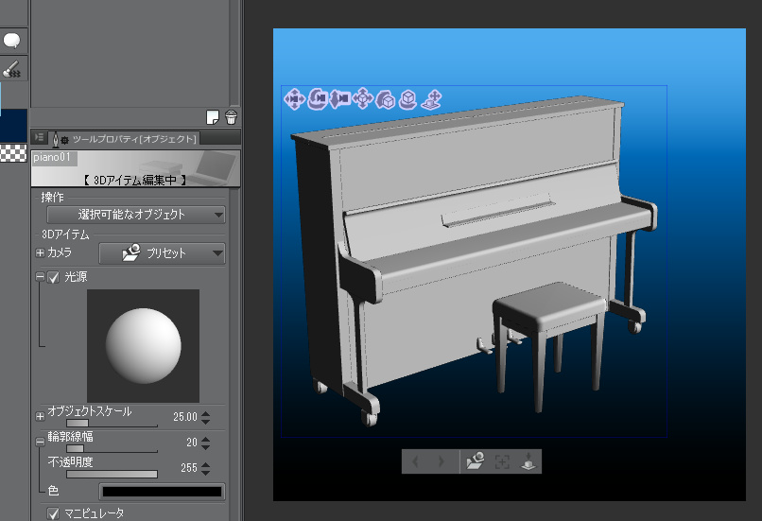The image size is (762, 521).
Task: Open the tool property panel menu icon
Action: pyautogui.click(x=40, y=138)
